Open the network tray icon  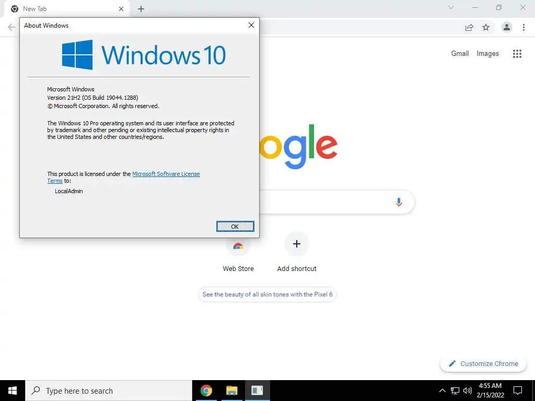[x=455, y=391]
